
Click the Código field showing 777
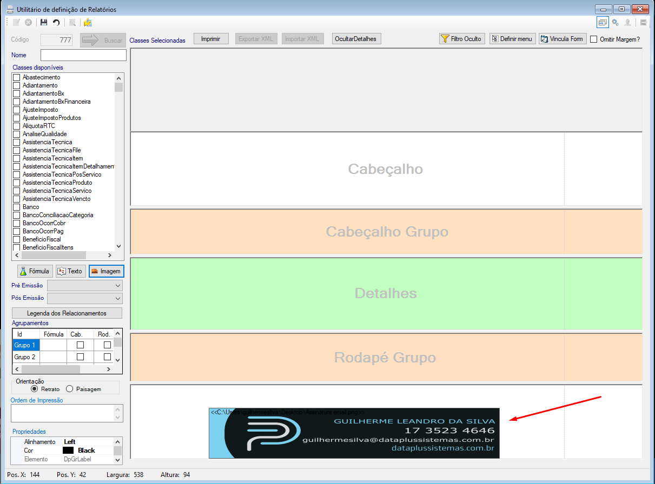pyautogui.click(x=57, y=39)
